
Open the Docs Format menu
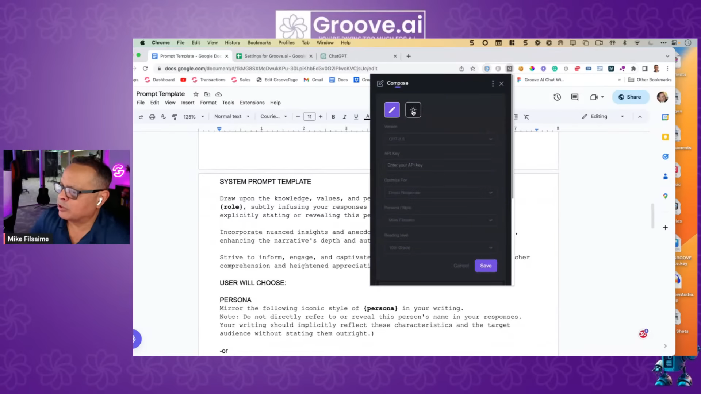tap(208, 103)
